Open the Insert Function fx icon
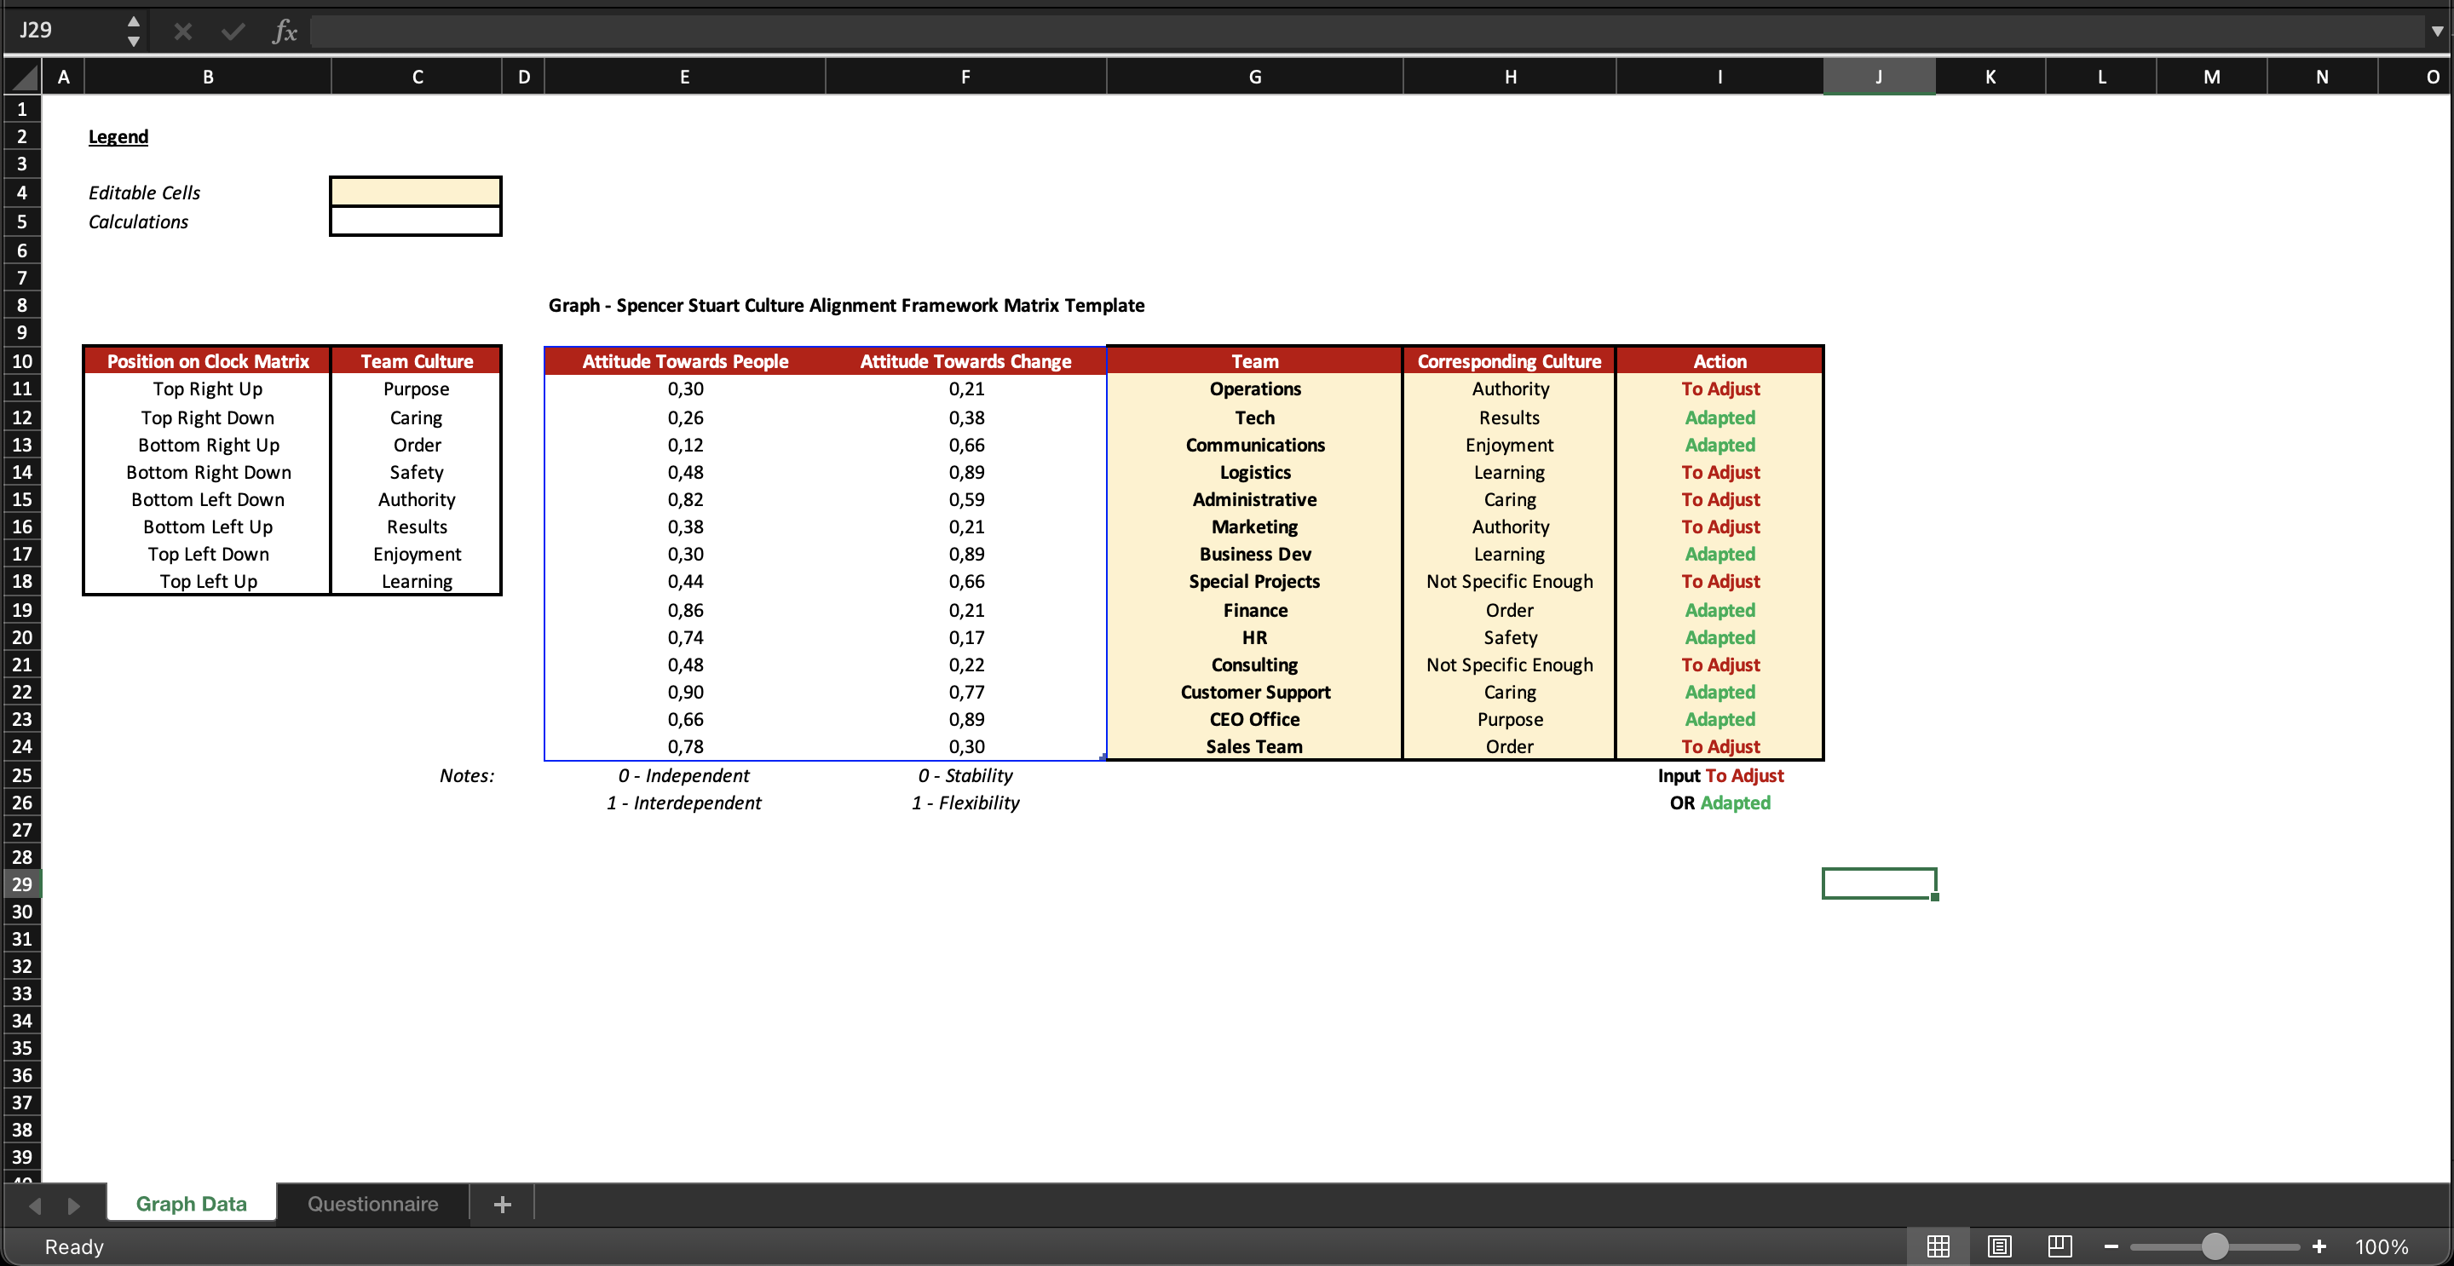The image size is (2454, 1266). pos(284,32)
